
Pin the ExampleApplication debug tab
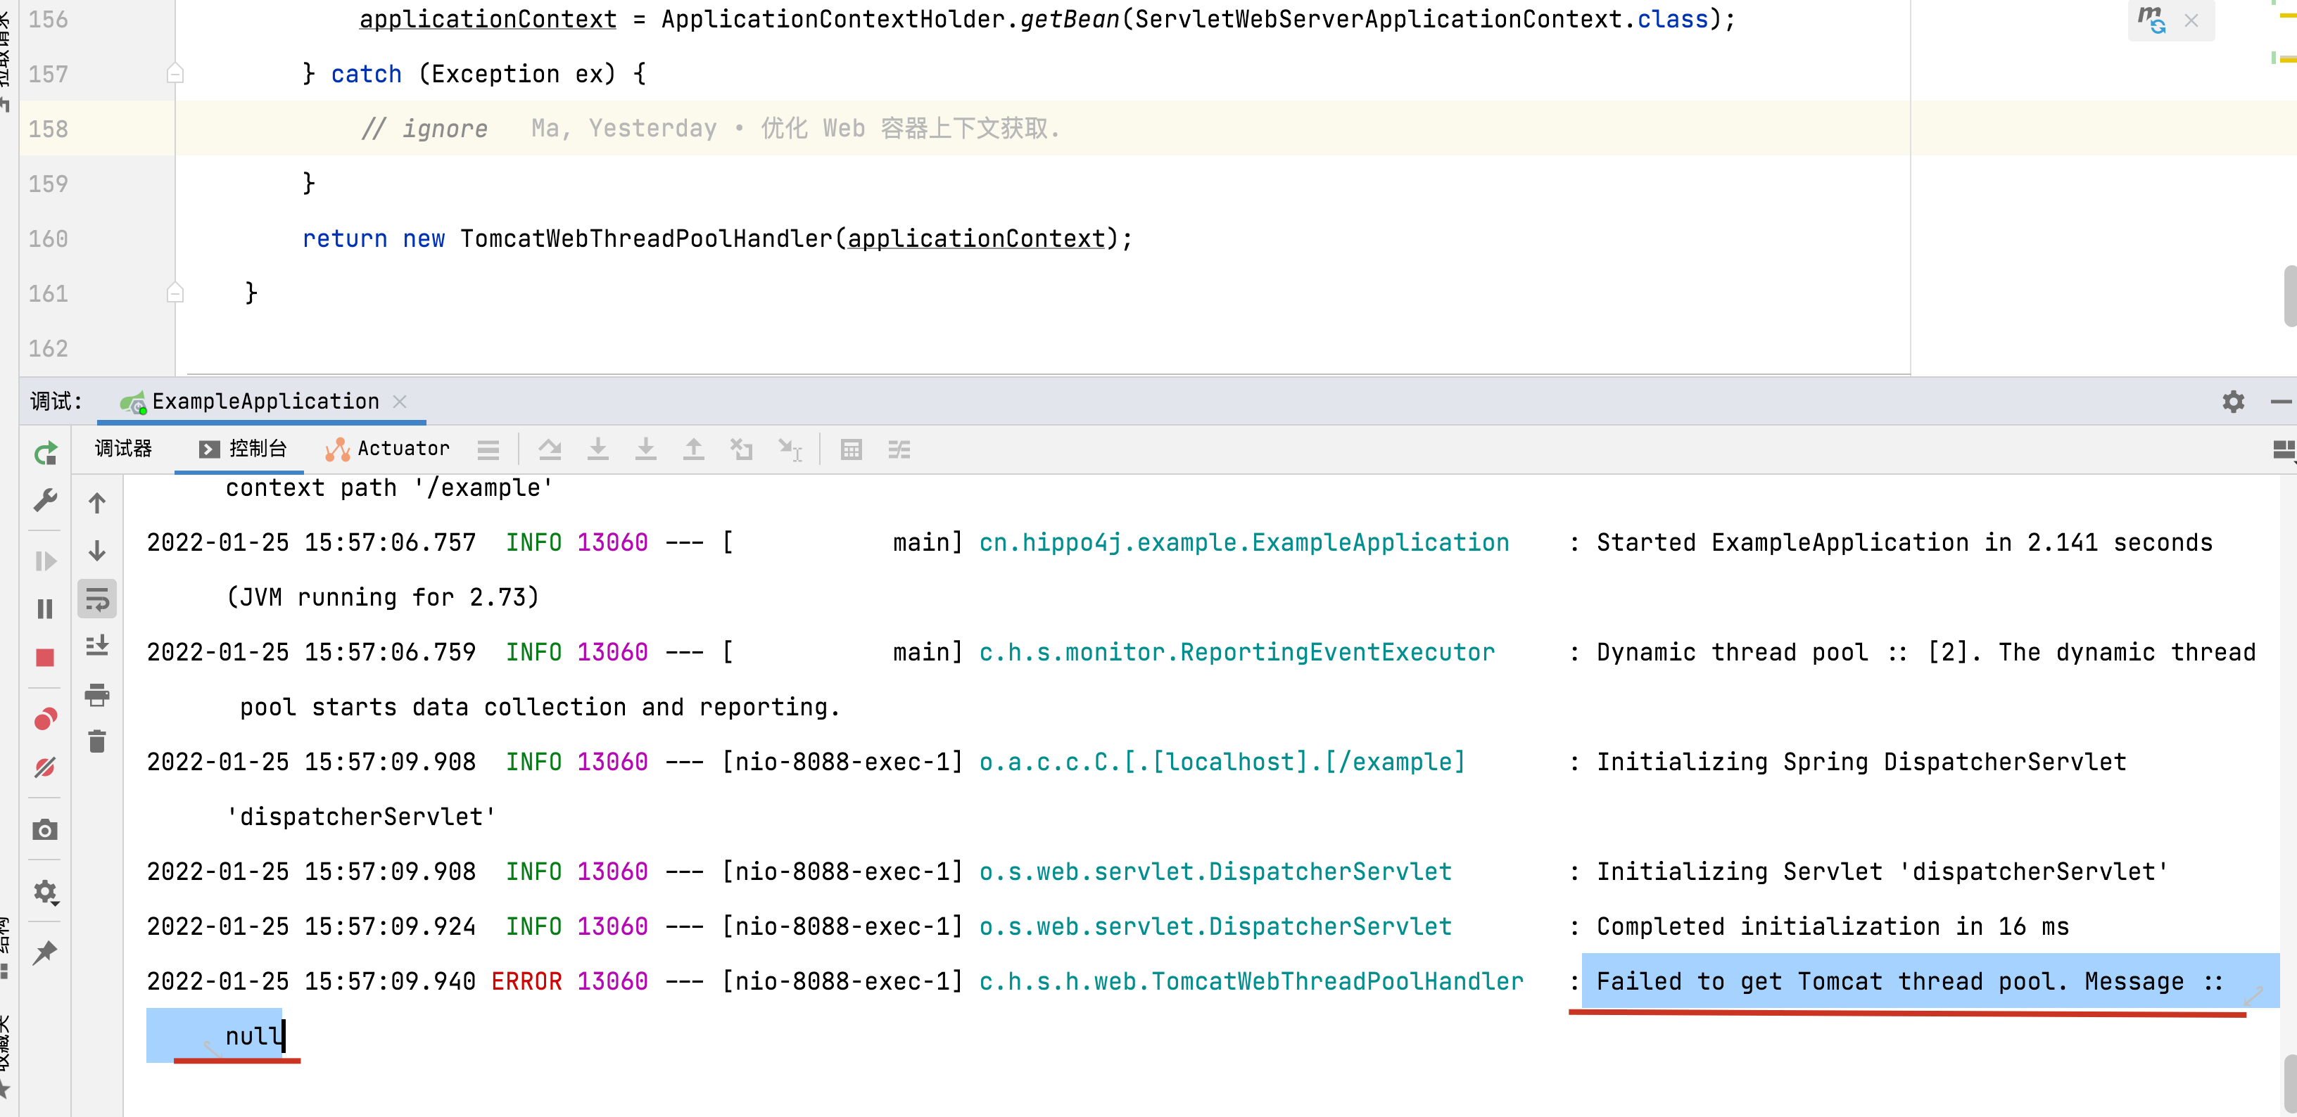pos(44,952)
